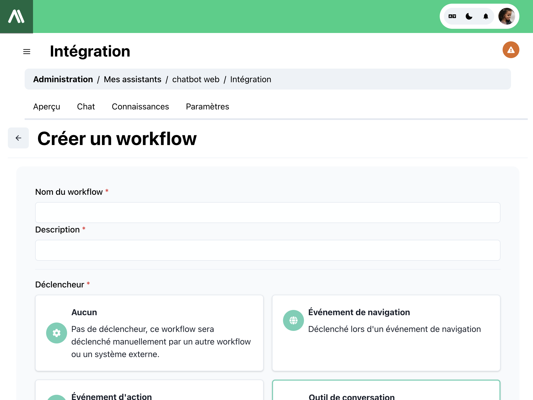Click the Connaissances tab
The height and width of the screenshot is (400, 533).
140,106
